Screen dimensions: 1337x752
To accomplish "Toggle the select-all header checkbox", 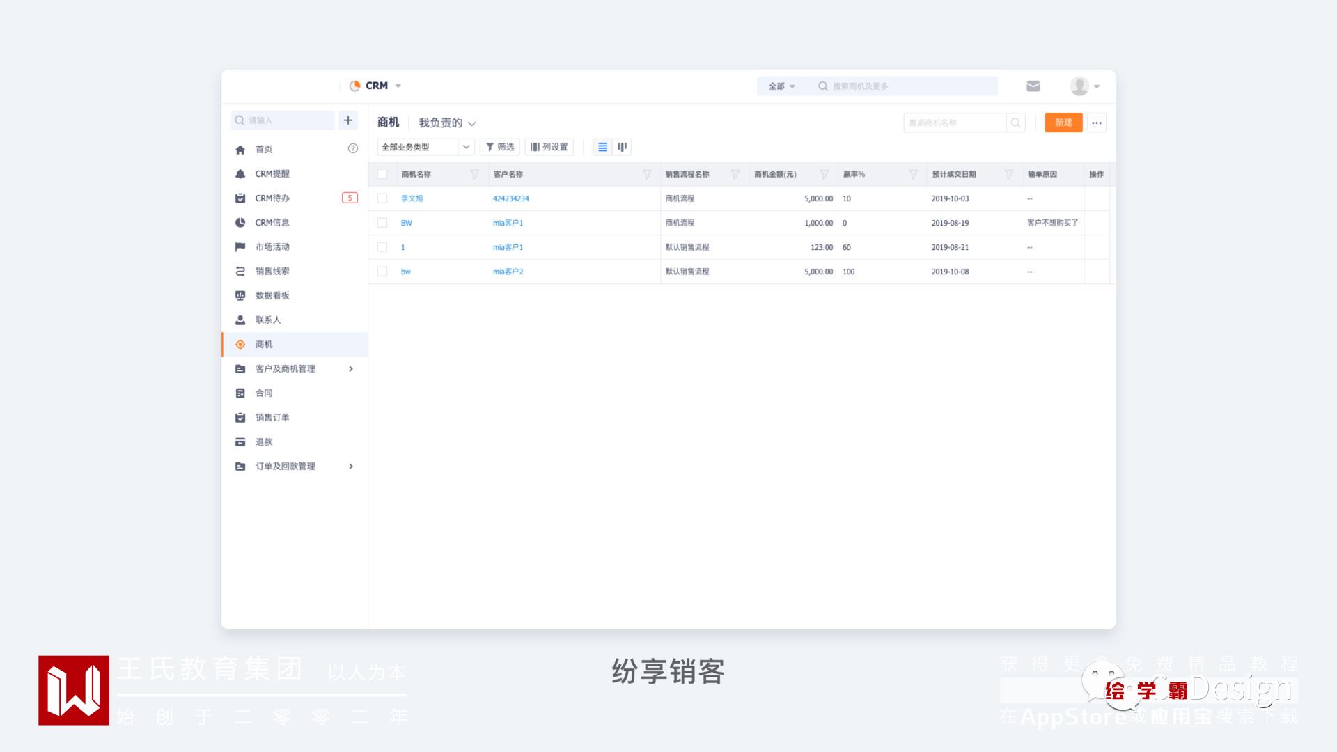I will click(382, 174).
